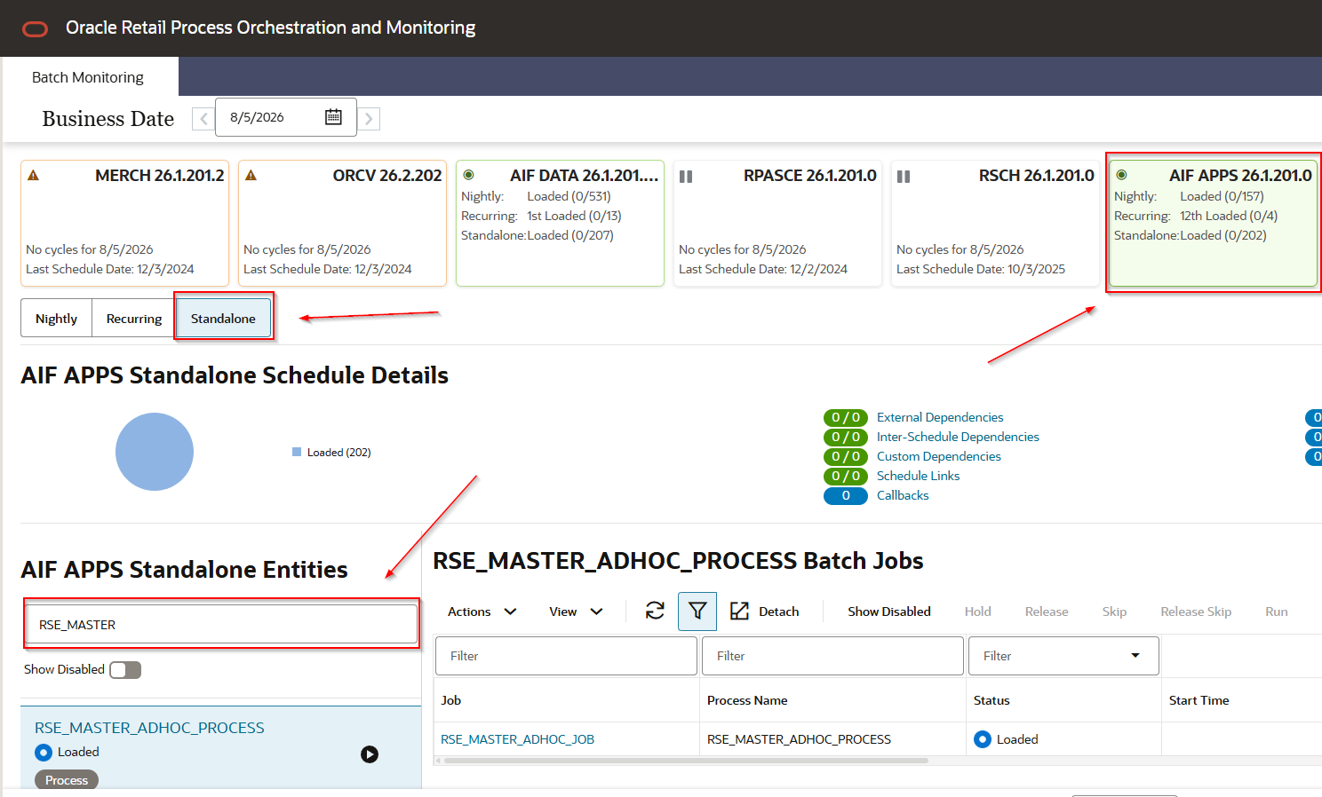The width and height of the screenshot is (1322, 797).
Task: Expand the Status filter dropdown
Action: coord(1135,656)
